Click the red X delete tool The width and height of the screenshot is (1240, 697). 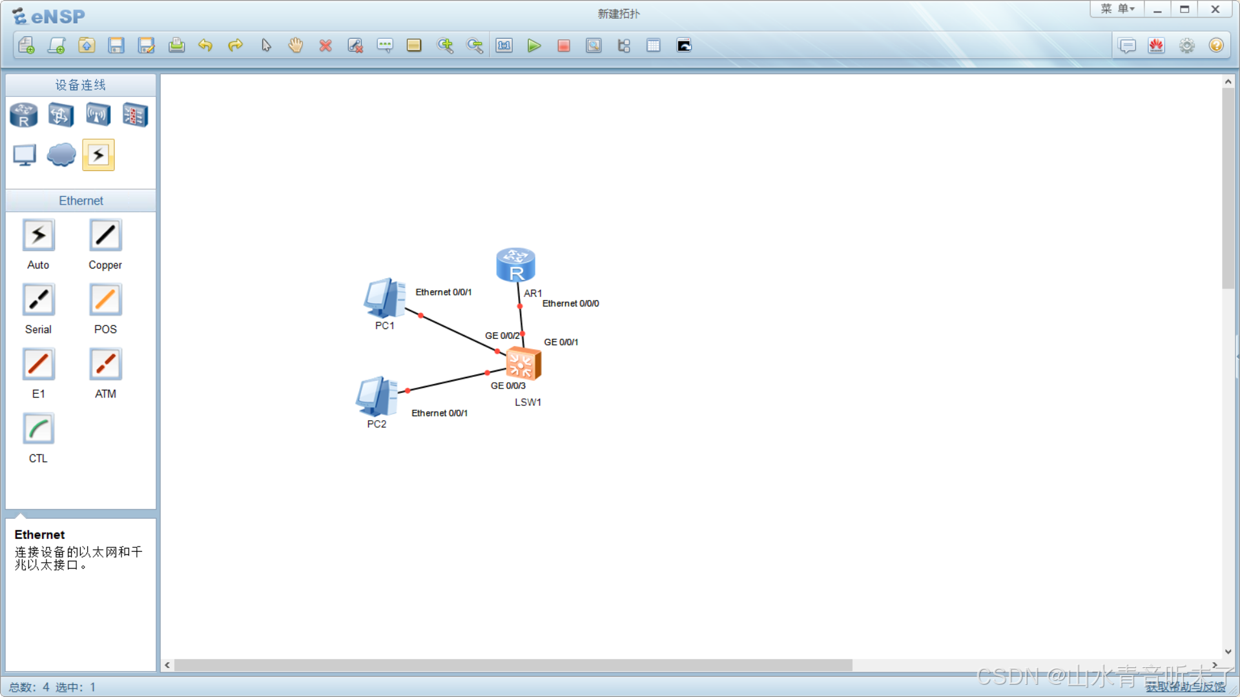(x=325, y=46)
